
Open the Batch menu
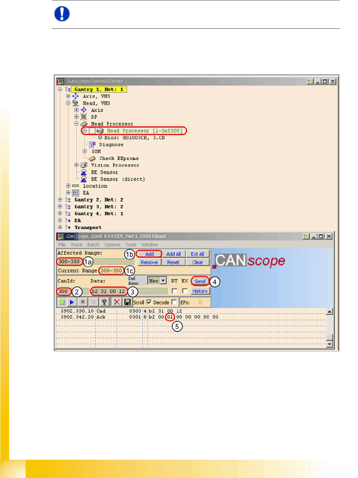click(93, 245)
